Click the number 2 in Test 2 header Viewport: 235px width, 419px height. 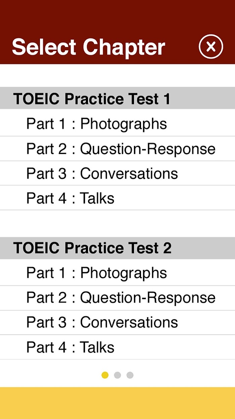point(167,248)
